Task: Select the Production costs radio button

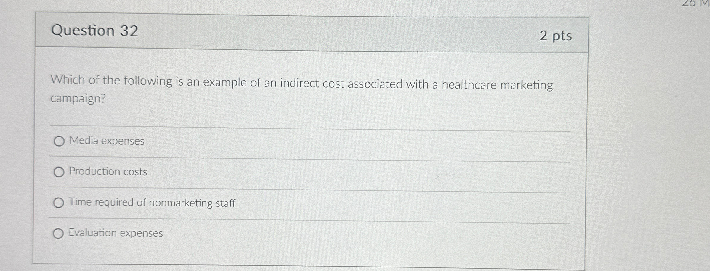Action: pos(59,172)
